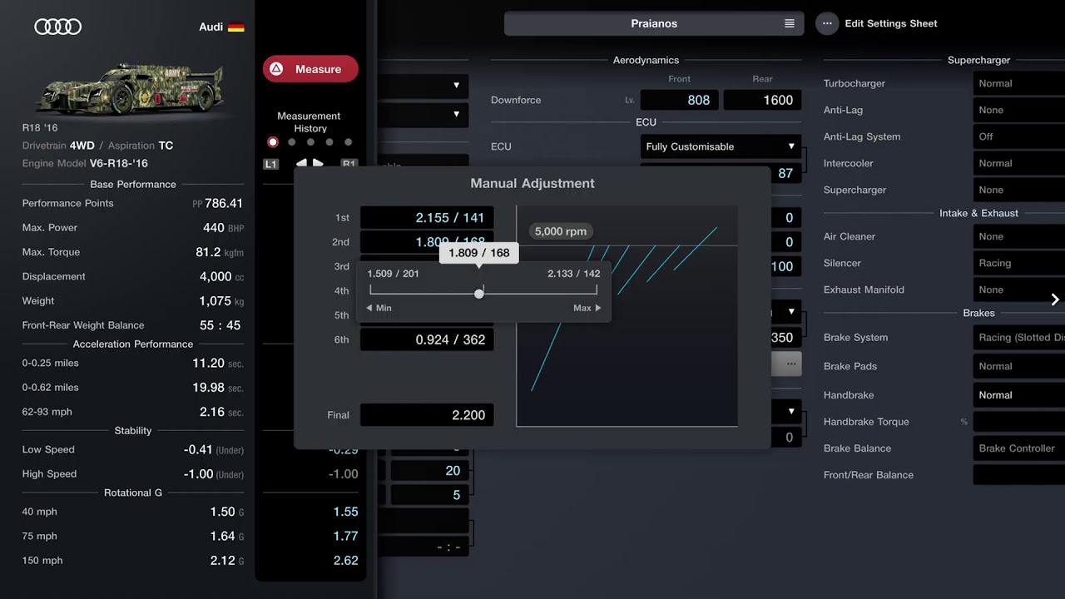Viewport: 1065px width, 599px height.
Task: Select the 6th gear ratio field
Action: coord(427,339)
